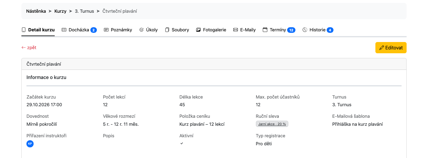Click the age range 5 r. - 12 r. 11 měs.
The height and width of the screenshot is (158, 428).
pyautogui.click(x=121, y=124)
